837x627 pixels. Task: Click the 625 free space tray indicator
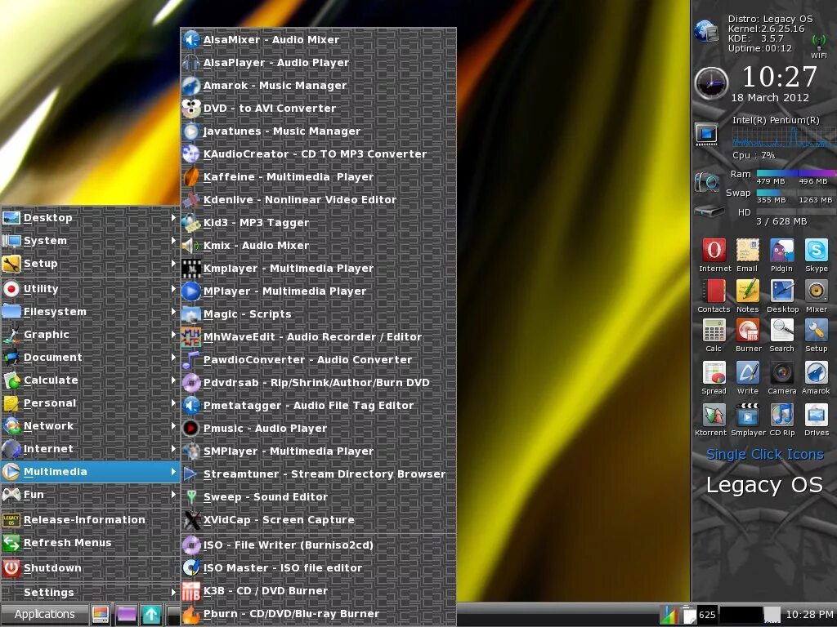[x=707, y=615]
